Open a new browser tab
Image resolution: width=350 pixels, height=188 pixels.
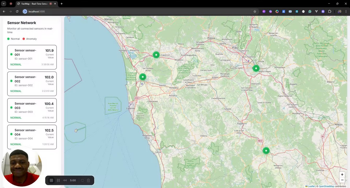tap(62, 4)
